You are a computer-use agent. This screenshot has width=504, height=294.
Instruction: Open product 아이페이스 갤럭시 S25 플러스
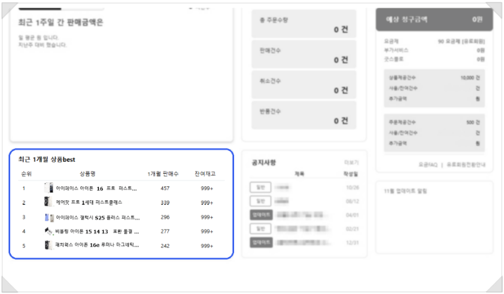tap(97, 217)
